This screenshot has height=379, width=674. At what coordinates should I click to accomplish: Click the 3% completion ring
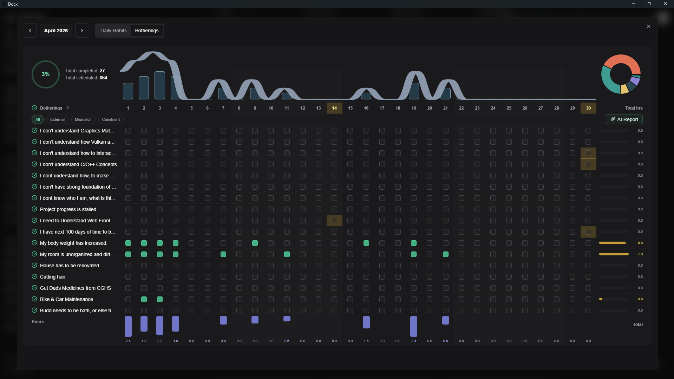(46, 74)
